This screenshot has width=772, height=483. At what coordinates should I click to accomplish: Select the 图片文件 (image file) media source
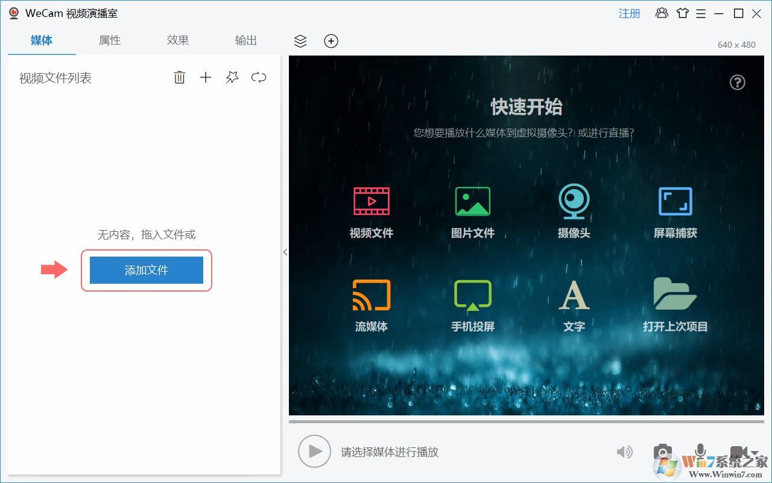pyautogui.click(x=472, y=211)
